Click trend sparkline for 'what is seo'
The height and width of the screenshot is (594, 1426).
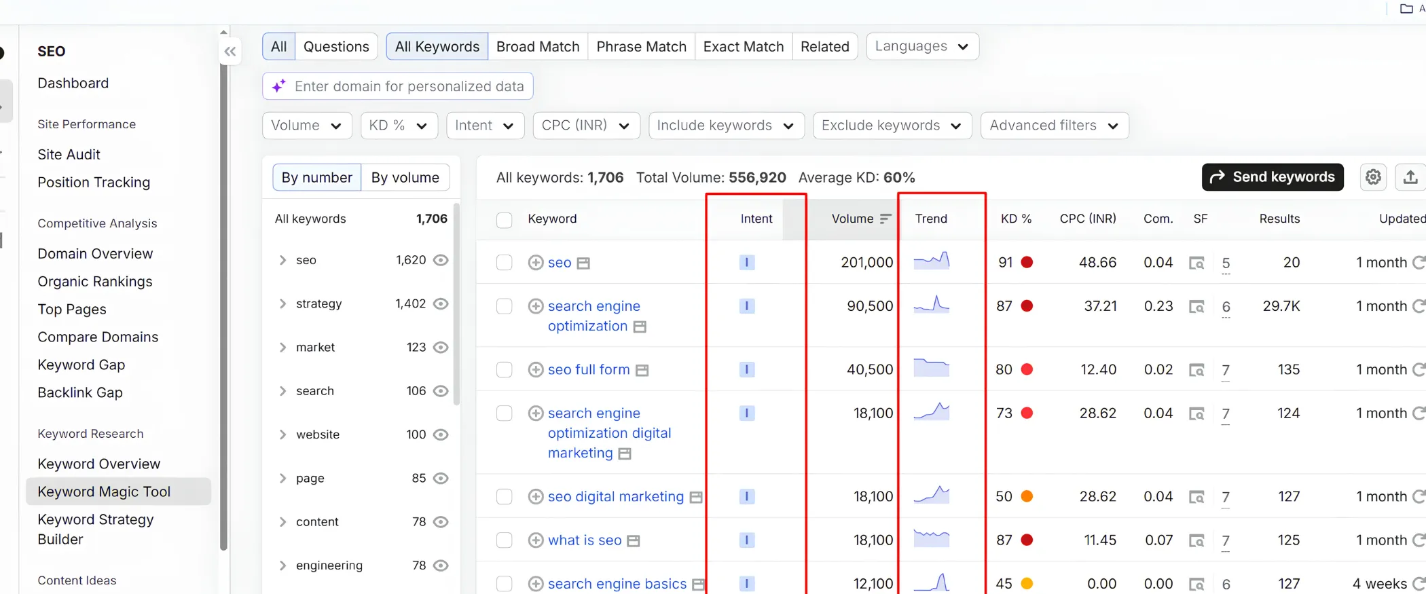[x=932, y=539]
